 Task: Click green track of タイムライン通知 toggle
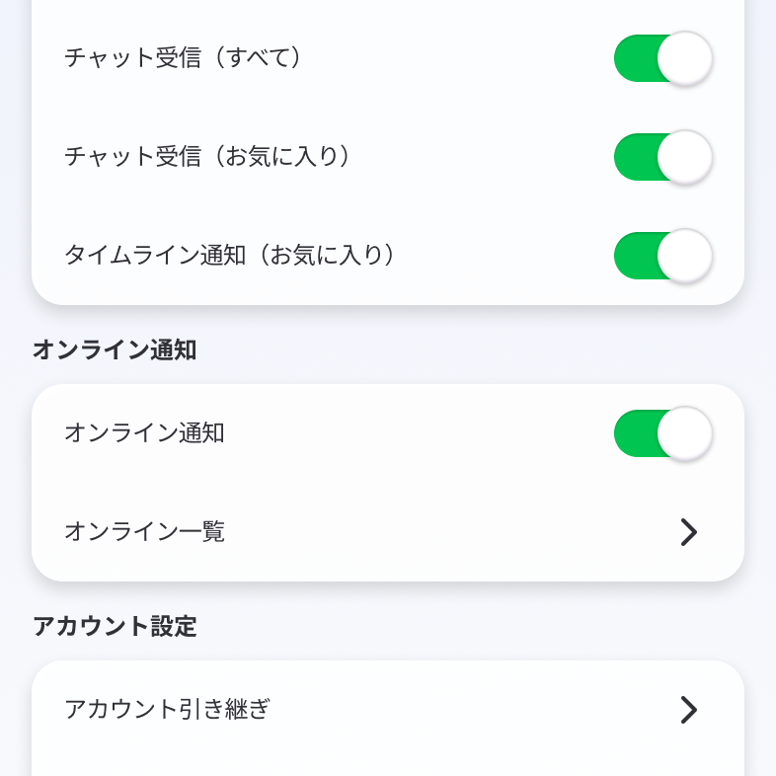(635, 256)
